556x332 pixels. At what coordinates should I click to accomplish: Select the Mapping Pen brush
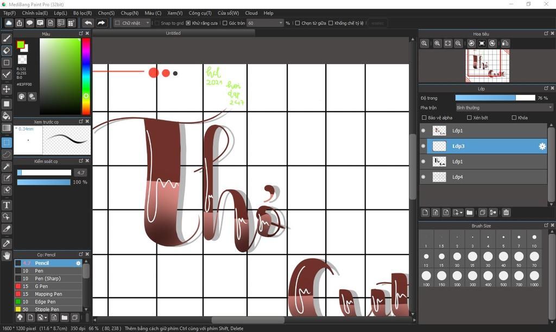(x=48, y=294)
